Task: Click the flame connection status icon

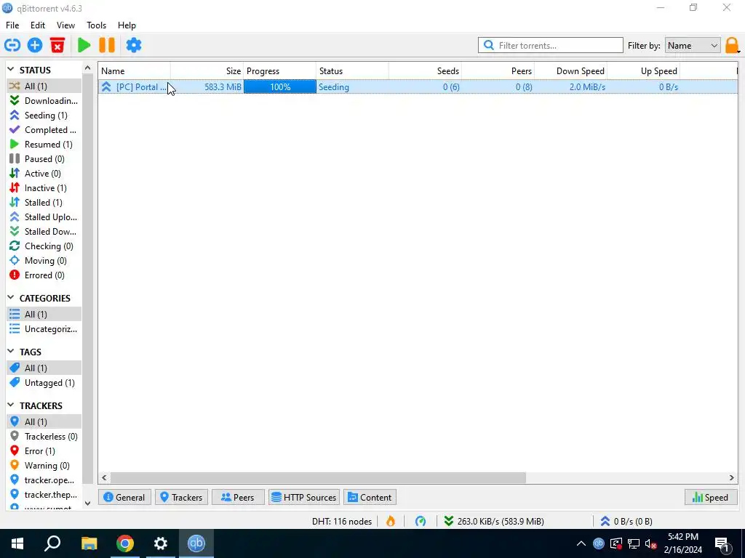Action: coord(391,521)
